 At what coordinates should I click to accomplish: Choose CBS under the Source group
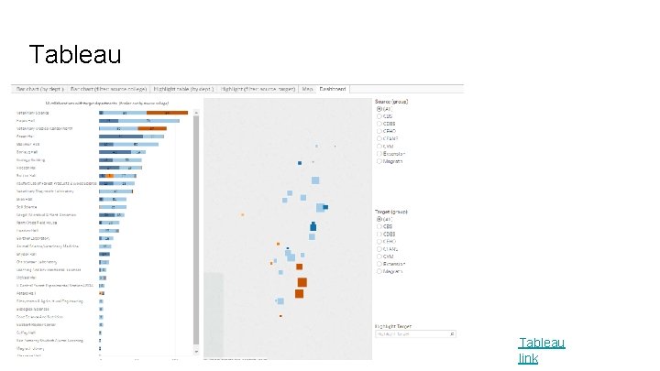[x=378, y=117]
